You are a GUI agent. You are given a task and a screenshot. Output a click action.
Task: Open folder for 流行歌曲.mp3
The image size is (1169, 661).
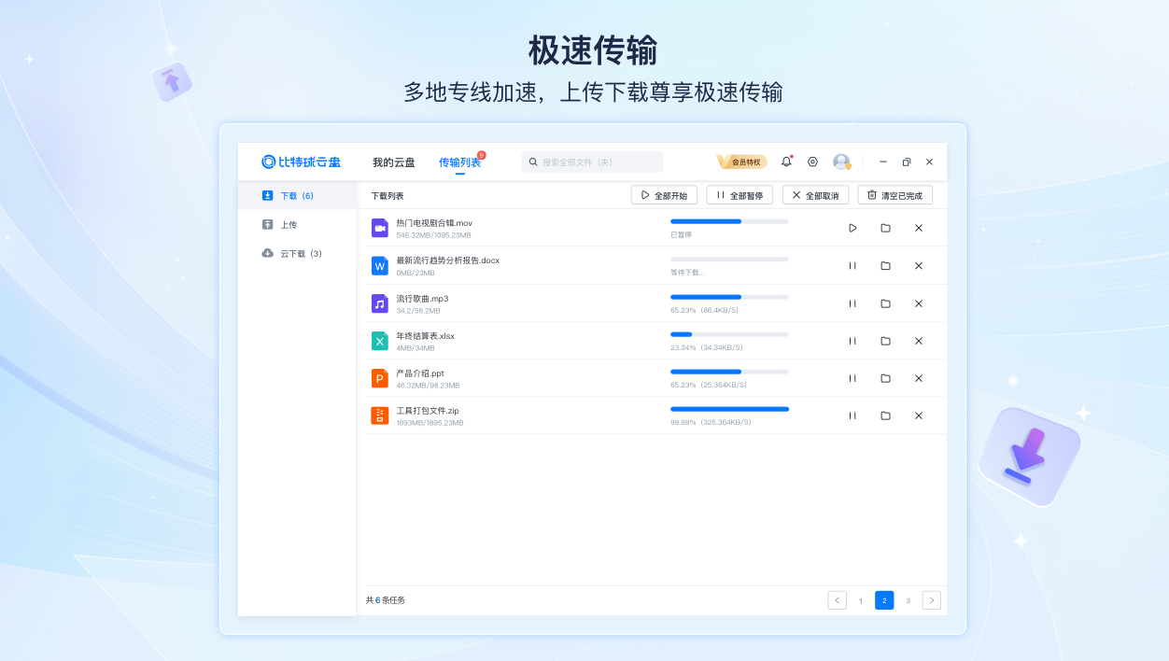pyautogui.click(x=885, y=303)
